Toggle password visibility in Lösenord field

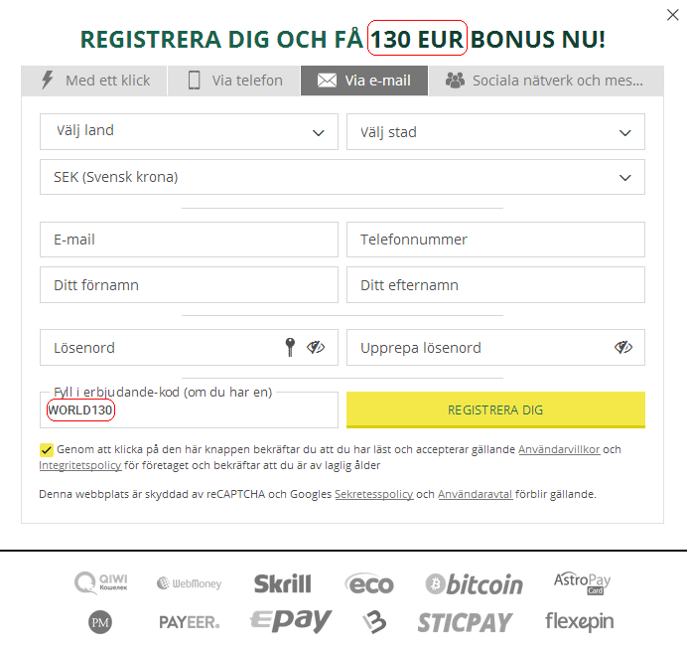pos(316,348)
